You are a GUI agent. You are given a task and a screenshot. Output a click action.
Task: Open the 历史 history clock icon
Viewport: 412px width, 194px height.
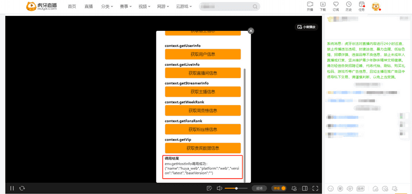coord(349,6)
